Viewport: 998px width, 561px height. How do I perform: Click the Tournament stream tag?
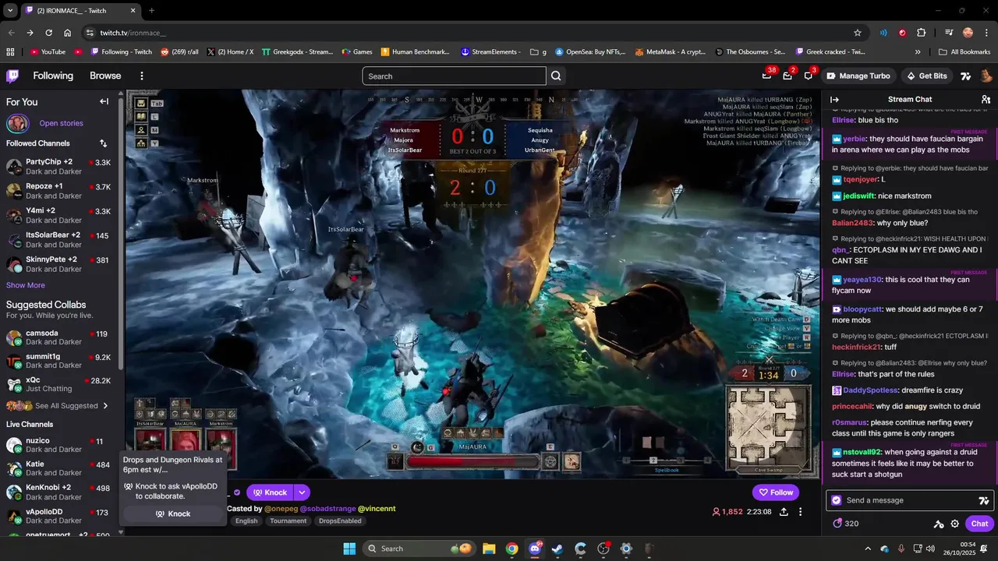tap(288, 521)
